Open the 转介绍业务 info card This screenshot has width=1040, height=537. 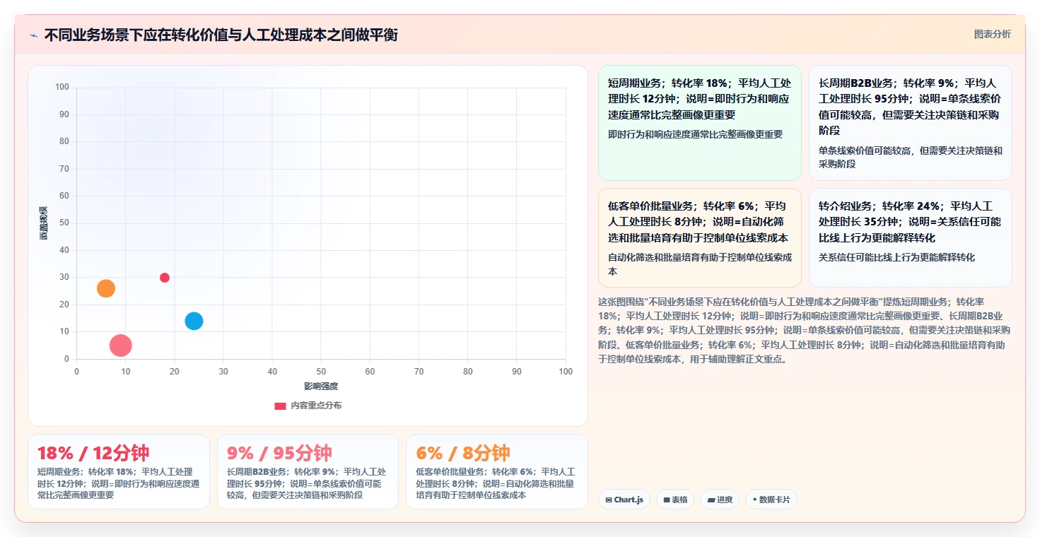click(910, 237)
